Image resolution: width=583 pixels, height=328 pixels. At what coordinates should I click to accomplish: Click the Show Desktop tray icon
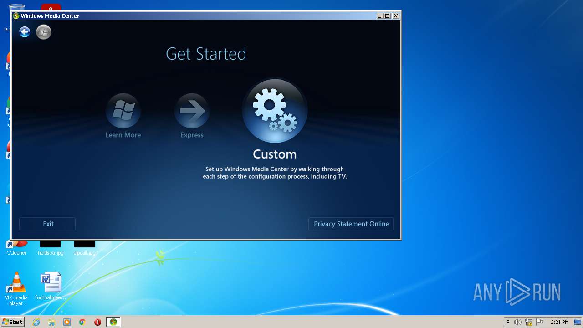(x=578, y=322)
